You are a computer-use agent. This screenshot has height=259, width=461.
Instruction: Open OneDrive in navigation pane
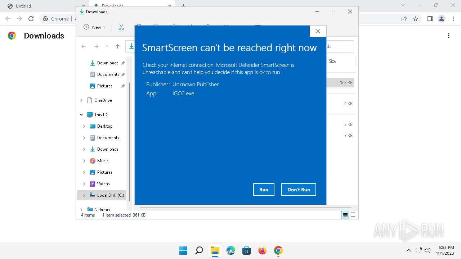[99, 100]
